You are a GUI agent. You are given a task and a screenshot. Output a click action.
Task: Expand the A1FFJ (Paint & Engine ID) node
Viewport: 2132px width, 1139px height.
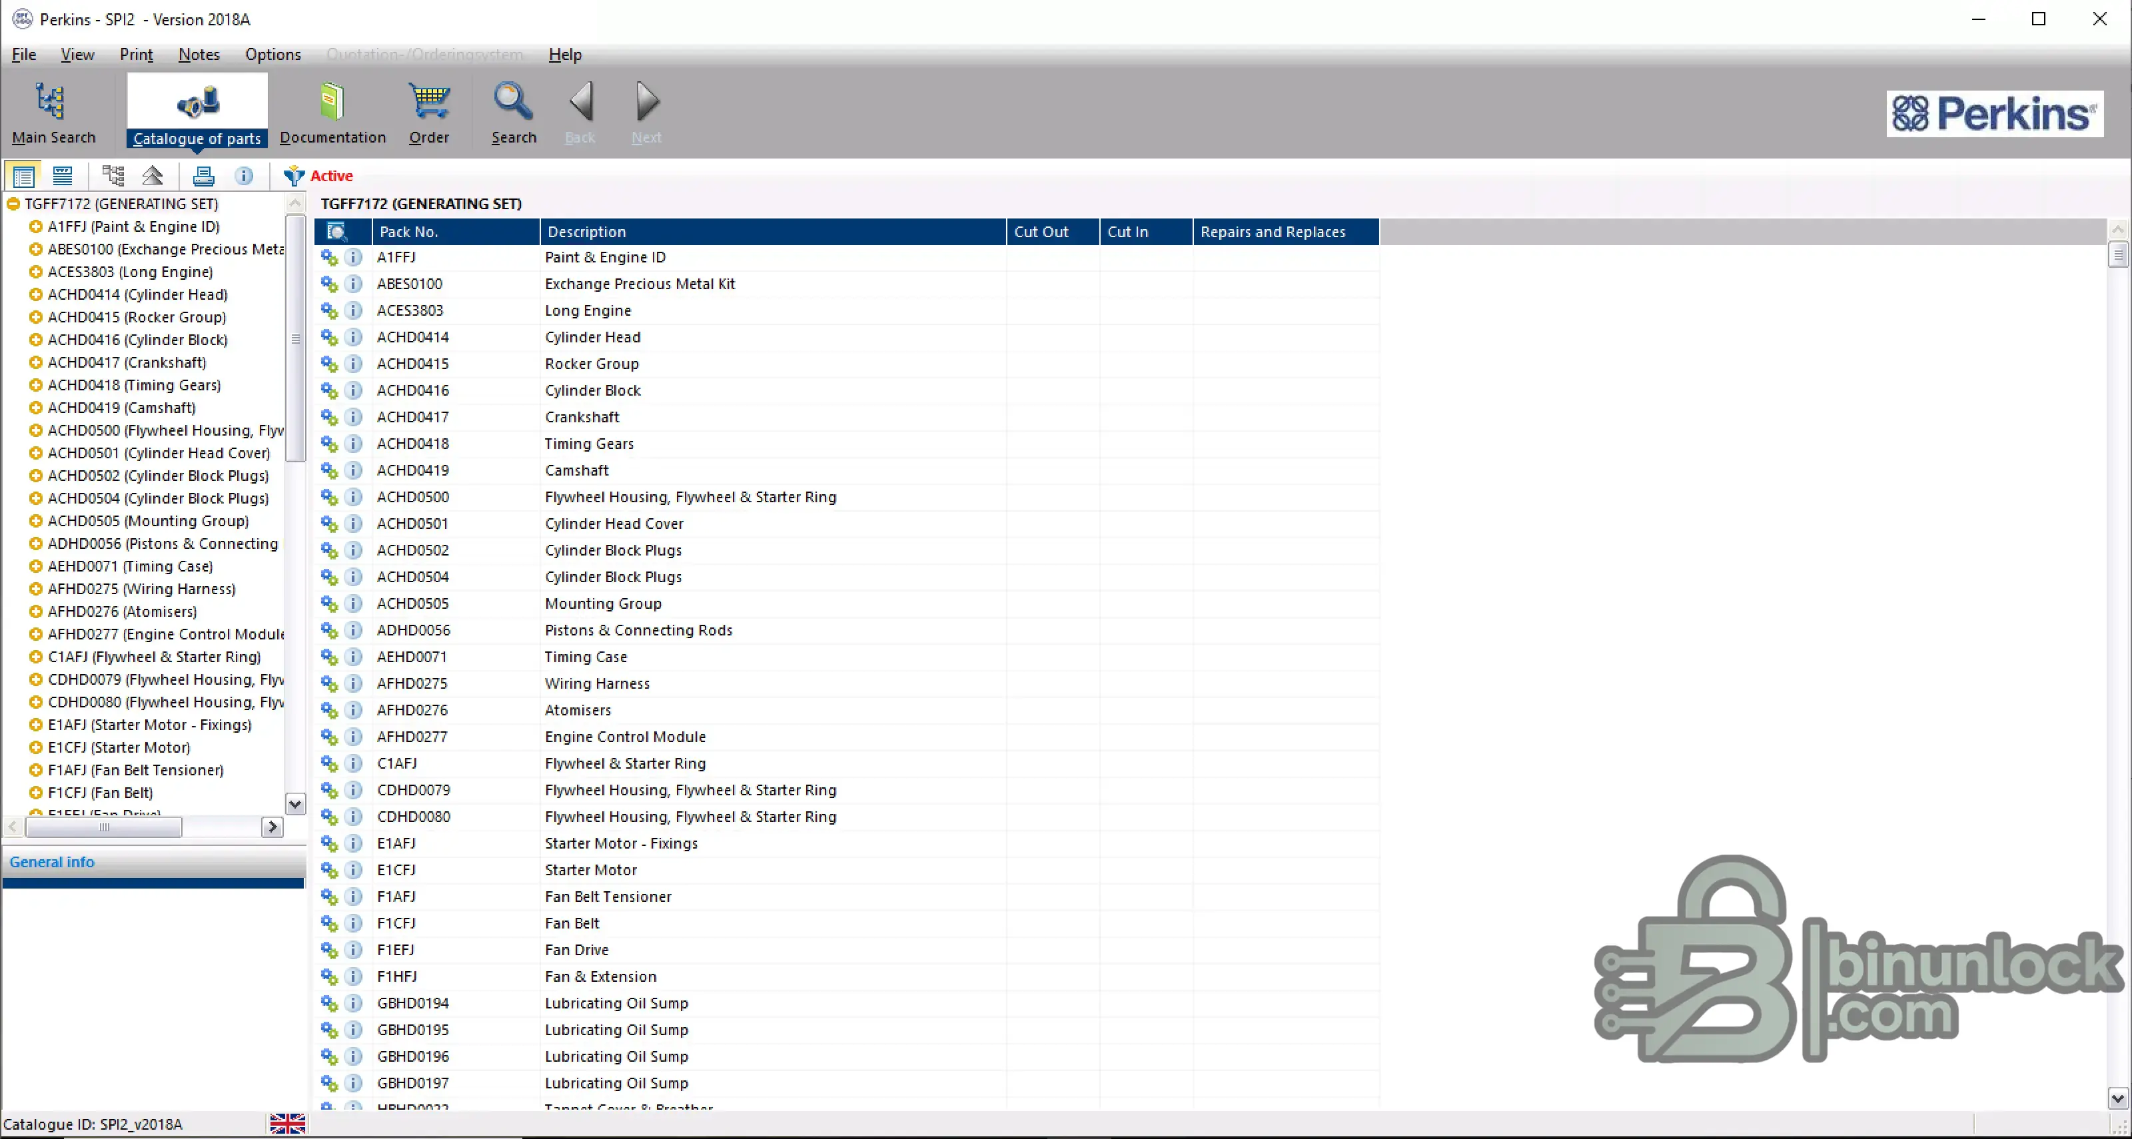point(35,226)
